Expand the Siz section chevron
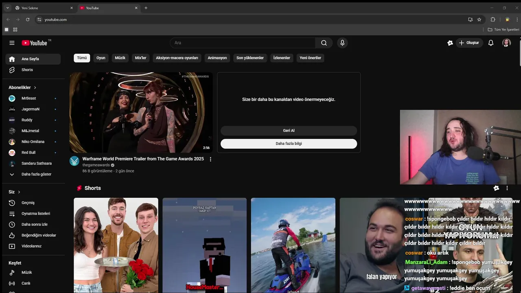Image resolution: width=521 pixels, height=293 pixels. pyautogui.click(x=19, y=192)
